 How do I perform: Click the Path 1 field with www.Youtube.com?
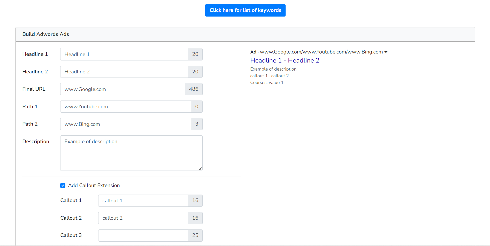tap(126, 107)
